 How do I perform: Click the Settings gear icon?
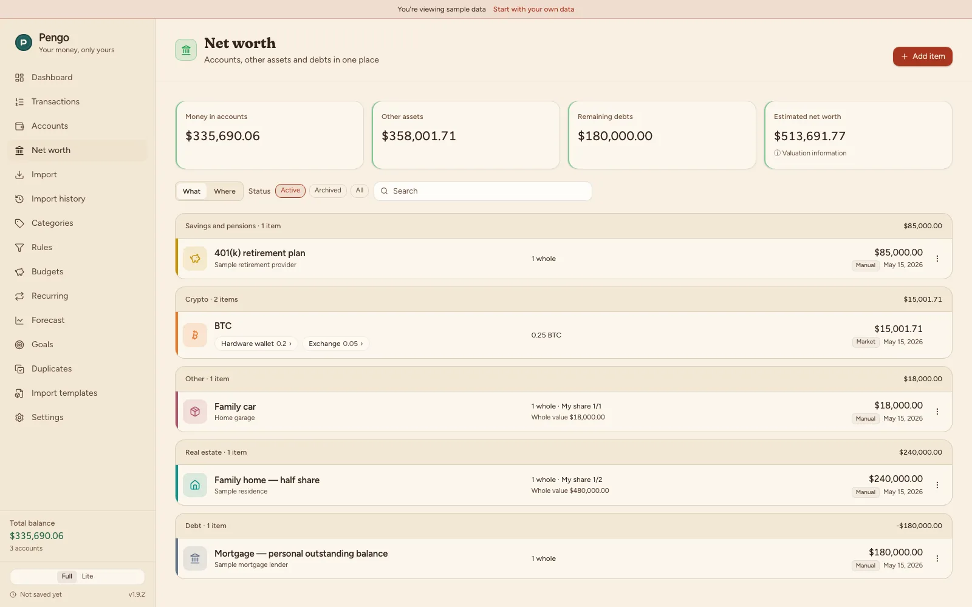pos(19,418)
